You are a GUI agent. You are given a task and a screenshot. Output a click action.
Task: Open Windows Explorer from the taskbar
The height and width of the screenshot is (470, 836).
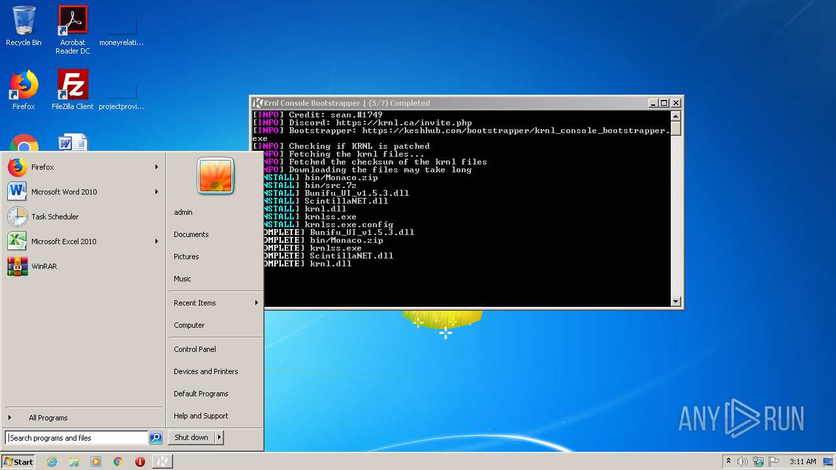pyautogui.click(x=74, y=462)
